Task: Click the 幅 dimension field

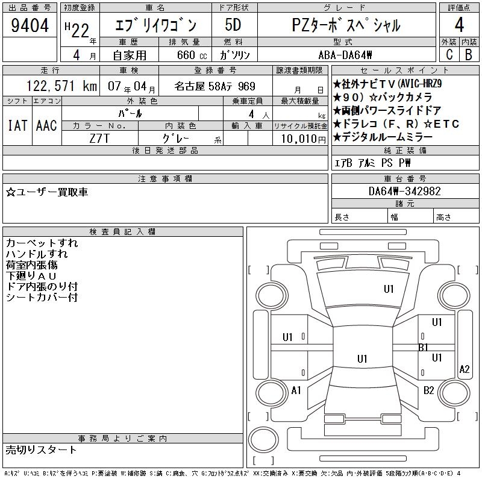Action: (x=410, y=217)
